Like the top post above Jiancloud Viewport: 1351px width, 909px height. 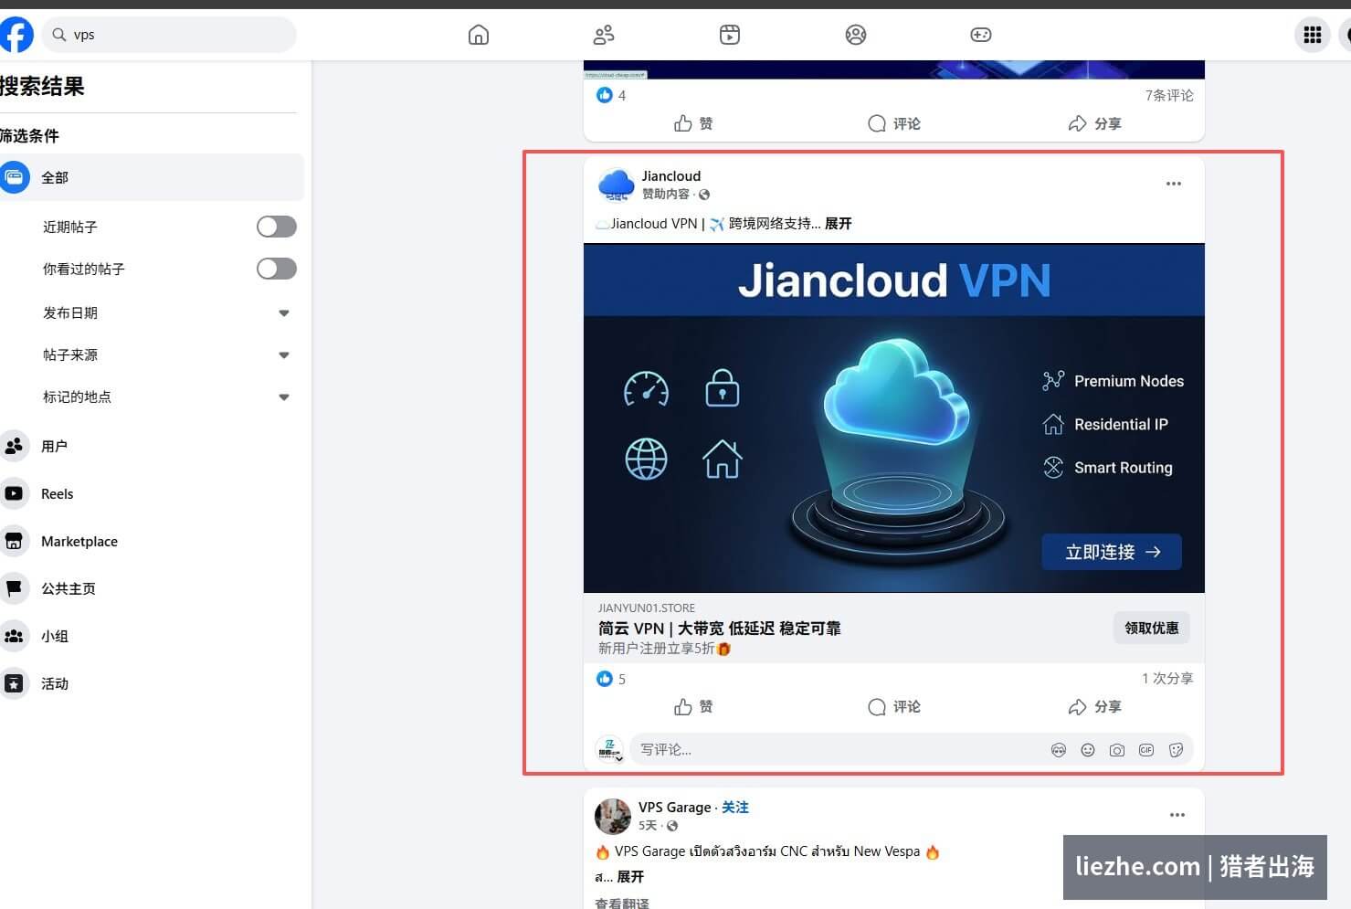pos(693,123)
